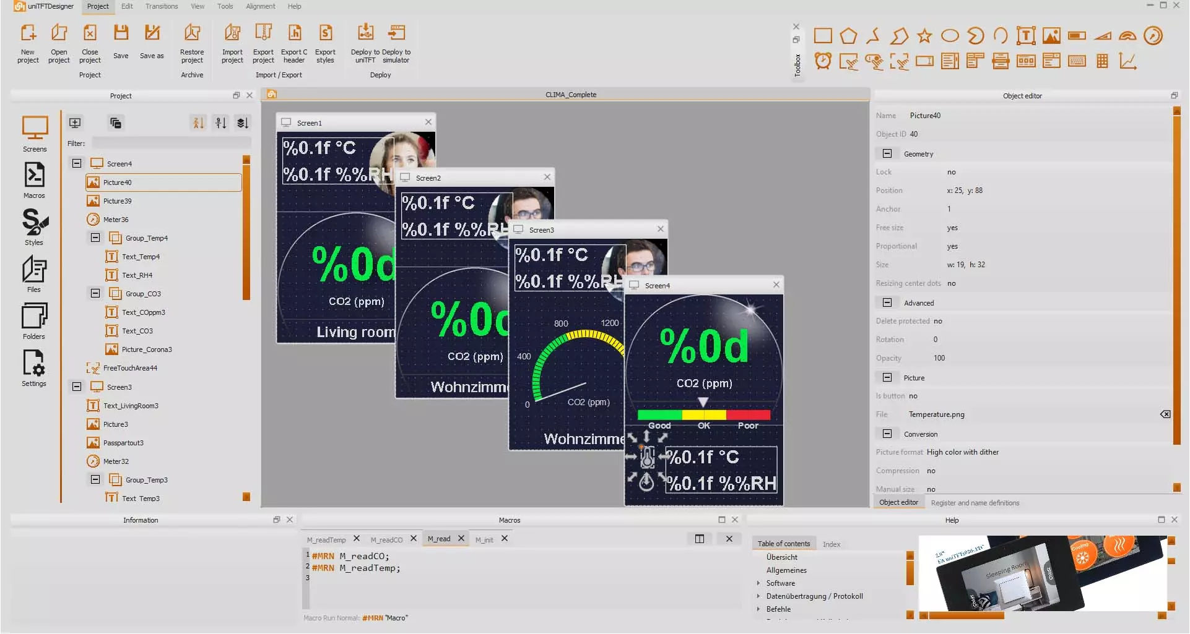
Task: Select Picture39 in the project tree
Action: (117, 201)
